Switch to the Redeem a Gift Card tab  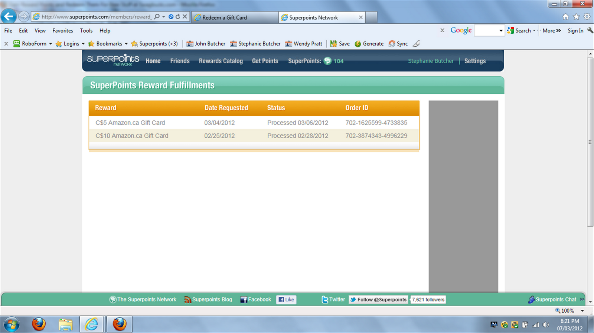235,17
